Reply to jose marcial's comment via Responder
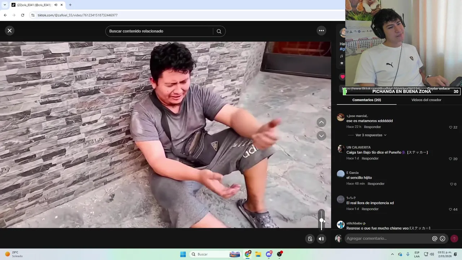This screenshot has height=260, width=462. coord(372,127)
